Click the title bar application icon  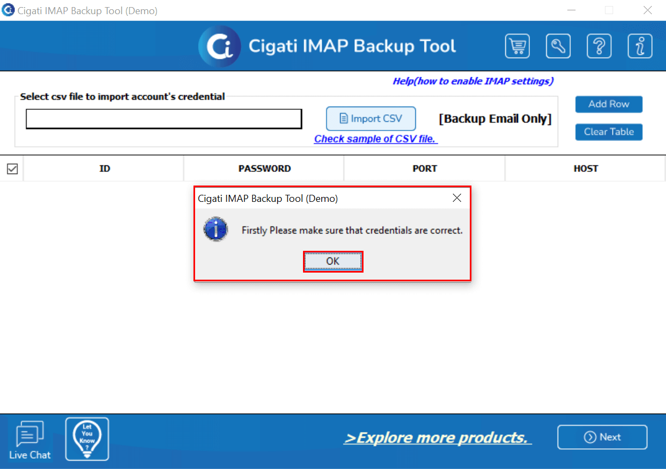click(8, 10)
